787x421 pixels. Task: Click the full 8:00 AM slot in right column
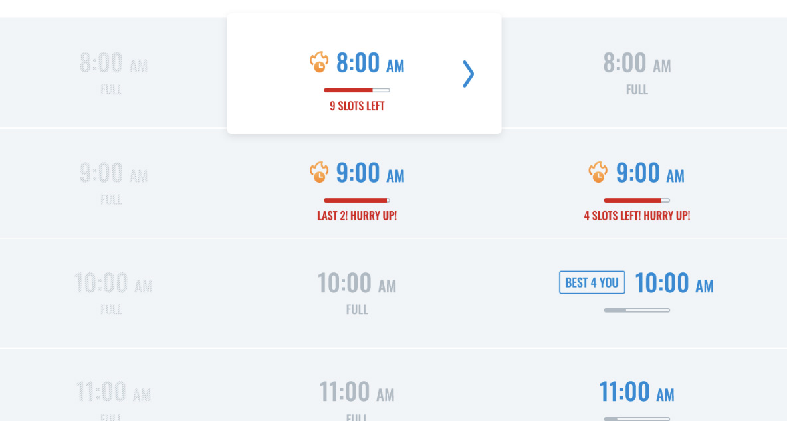637,74
